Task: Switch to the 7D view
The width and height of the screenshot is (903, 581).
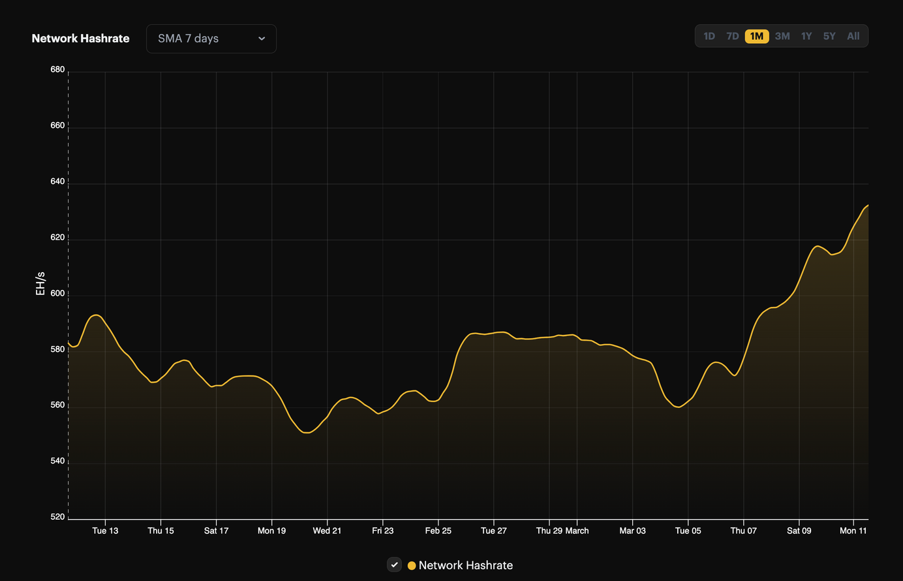Action: click(733, 36)
